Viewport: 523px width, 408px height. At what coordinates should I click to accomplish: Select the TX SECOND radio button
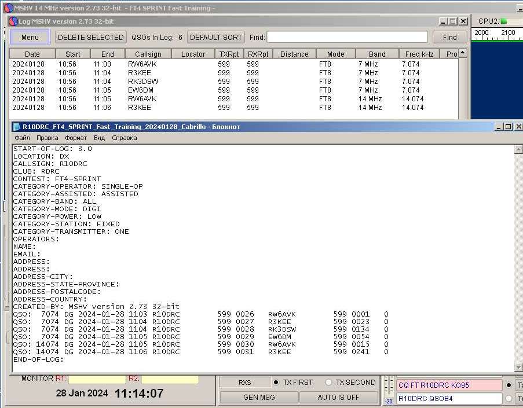tap(329, 383)
